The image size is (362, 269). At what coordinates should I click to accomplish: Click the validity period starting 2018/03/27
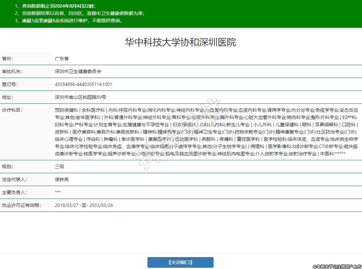coord(84,205)
